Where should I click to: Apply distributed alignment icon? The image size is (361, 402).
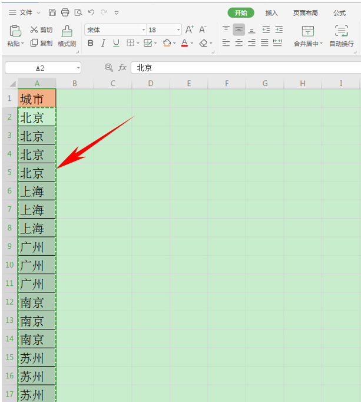pos(277,43)
